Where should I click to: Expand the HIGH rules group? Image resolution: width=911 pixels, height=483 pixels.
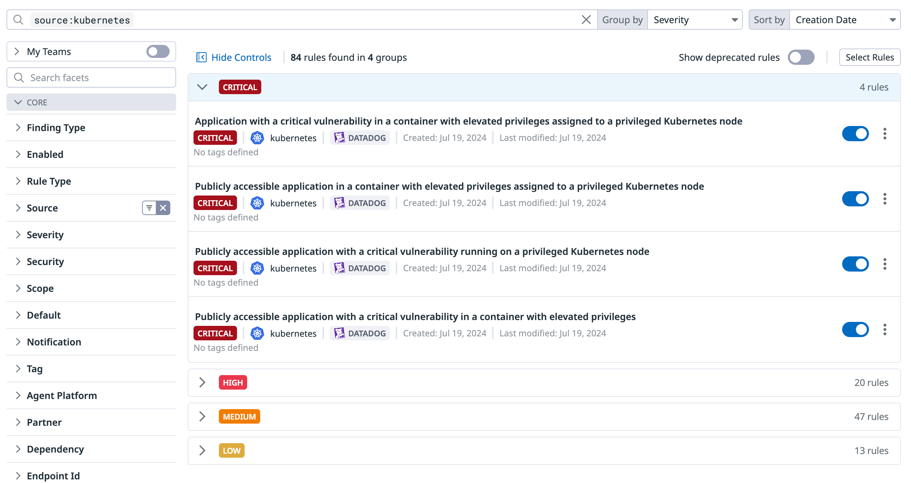tap(202, 382)
